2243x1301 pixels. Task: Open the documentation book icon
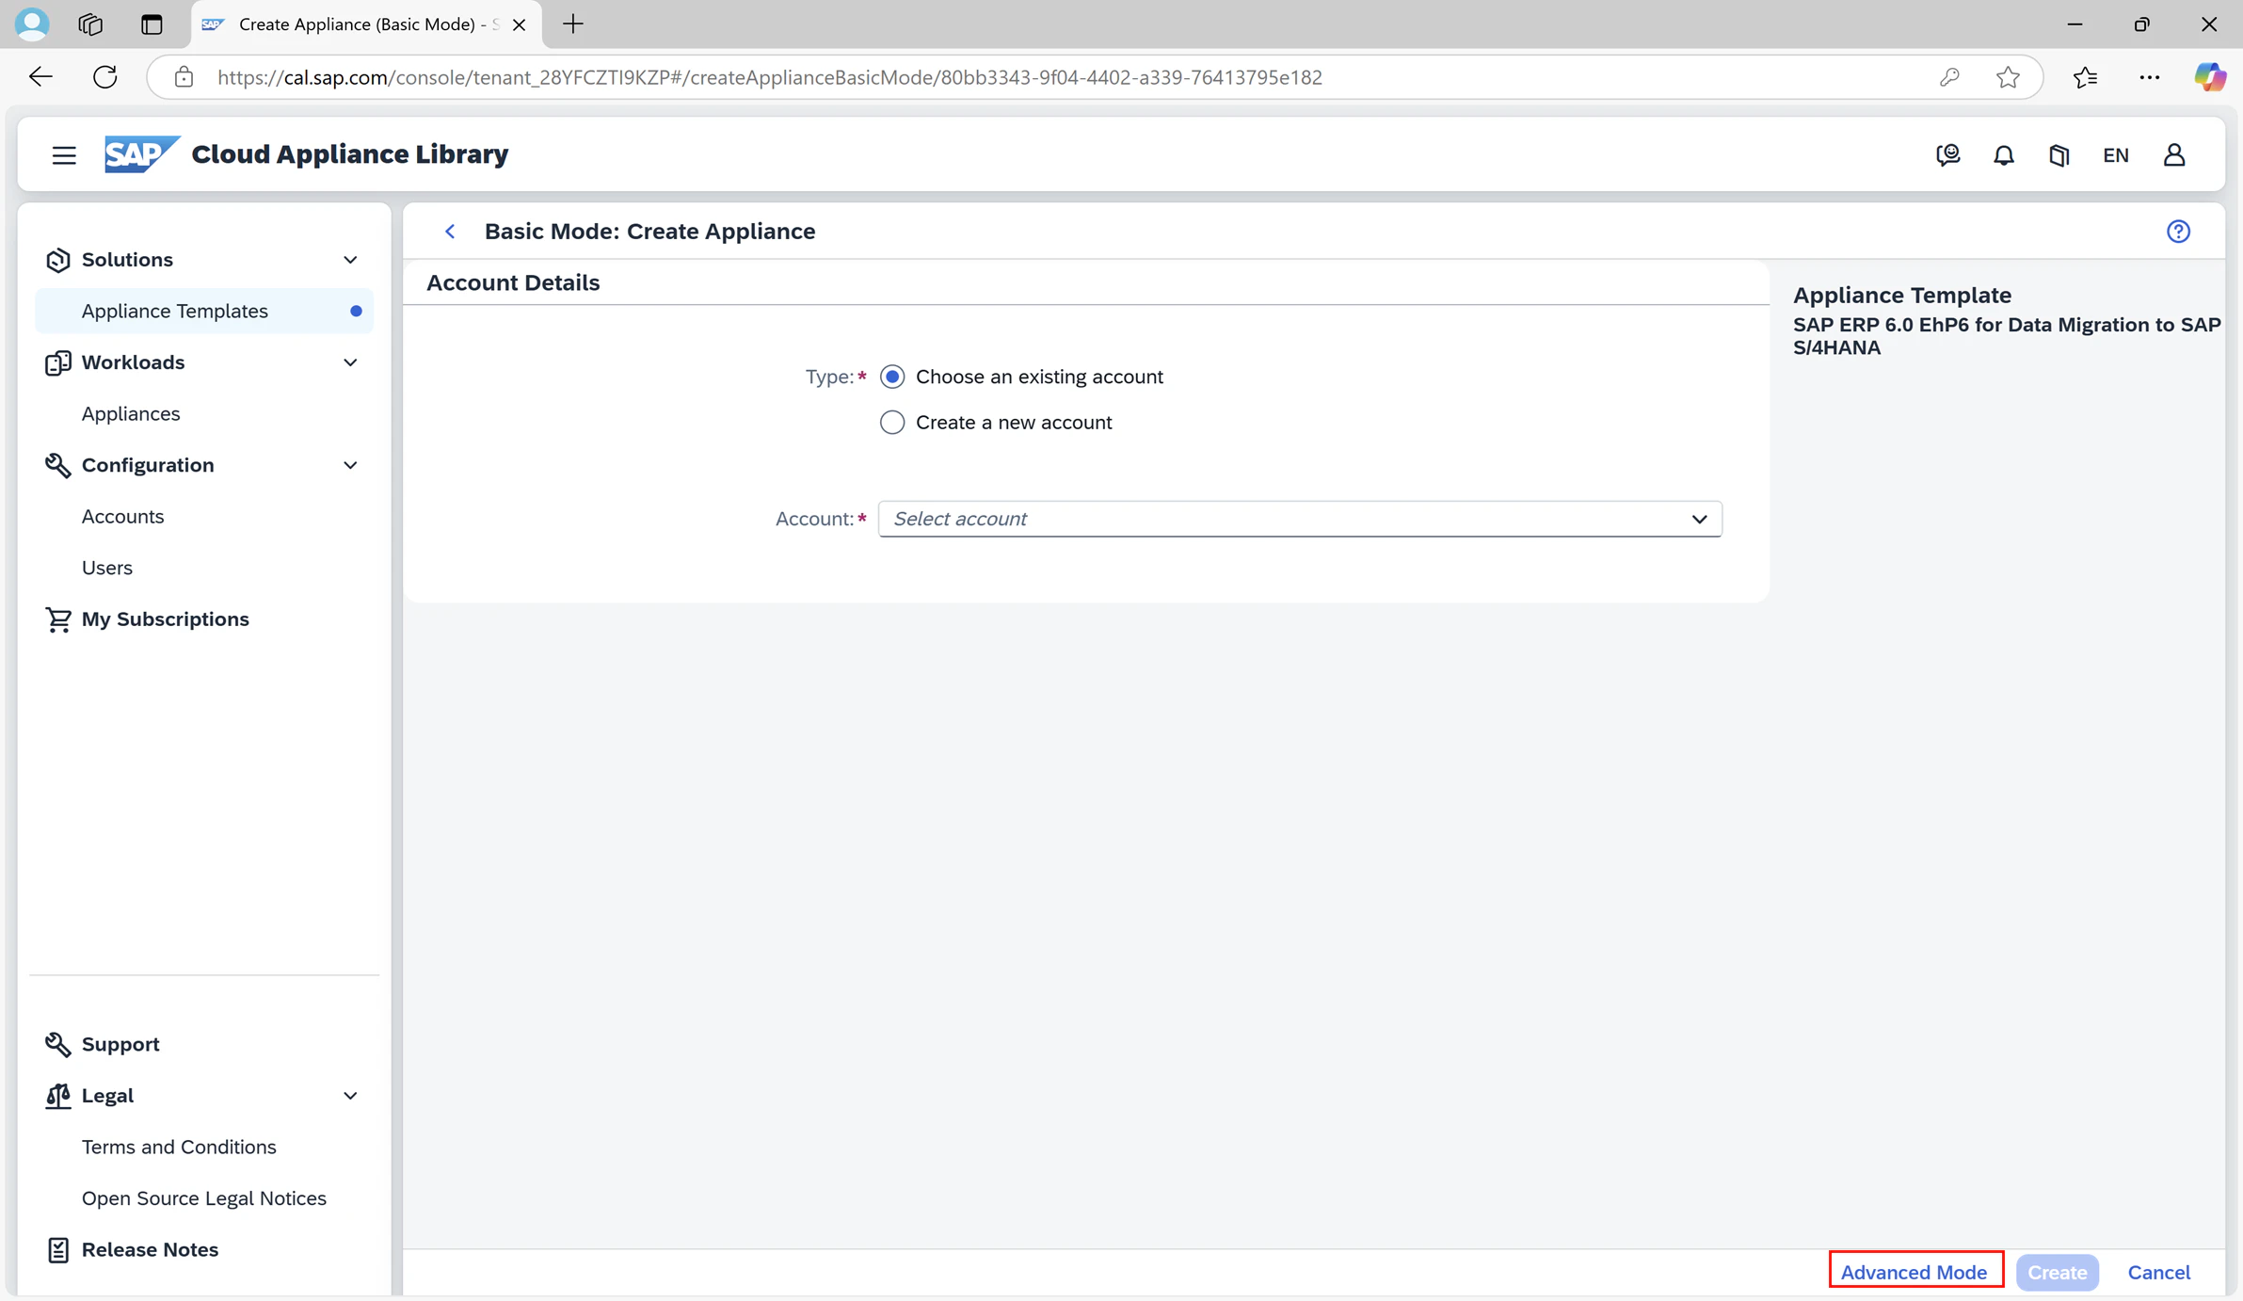(2059, 155)
